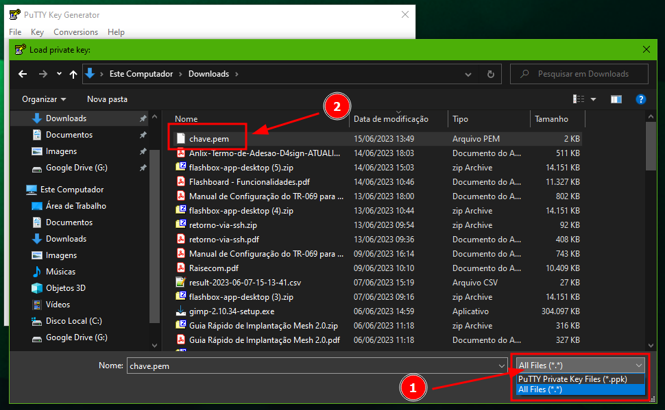665x410 pixels.
Task: Open the Help menu in PuTTY Key Generator
Action: [116, 32]
